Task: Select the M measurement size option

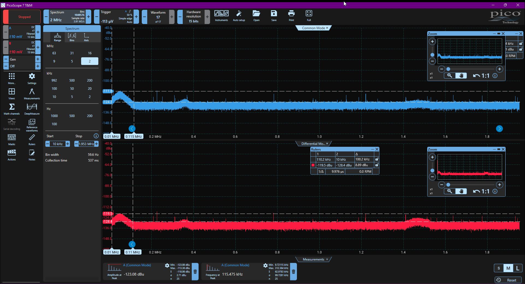Action: 508,268
